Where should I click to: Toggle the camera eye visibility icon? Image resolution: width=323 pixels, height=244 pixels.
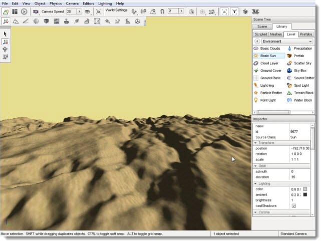88,11
